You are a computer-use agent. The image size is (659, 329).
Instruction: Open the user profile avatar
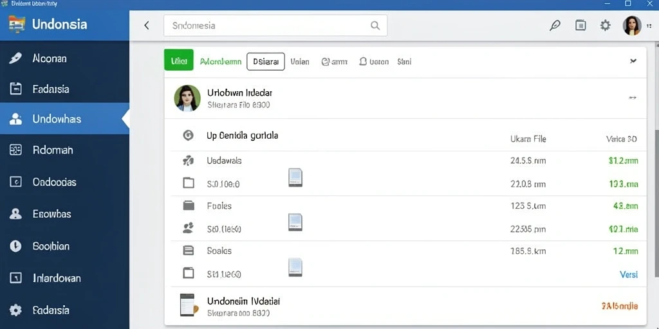click(632, 26)
